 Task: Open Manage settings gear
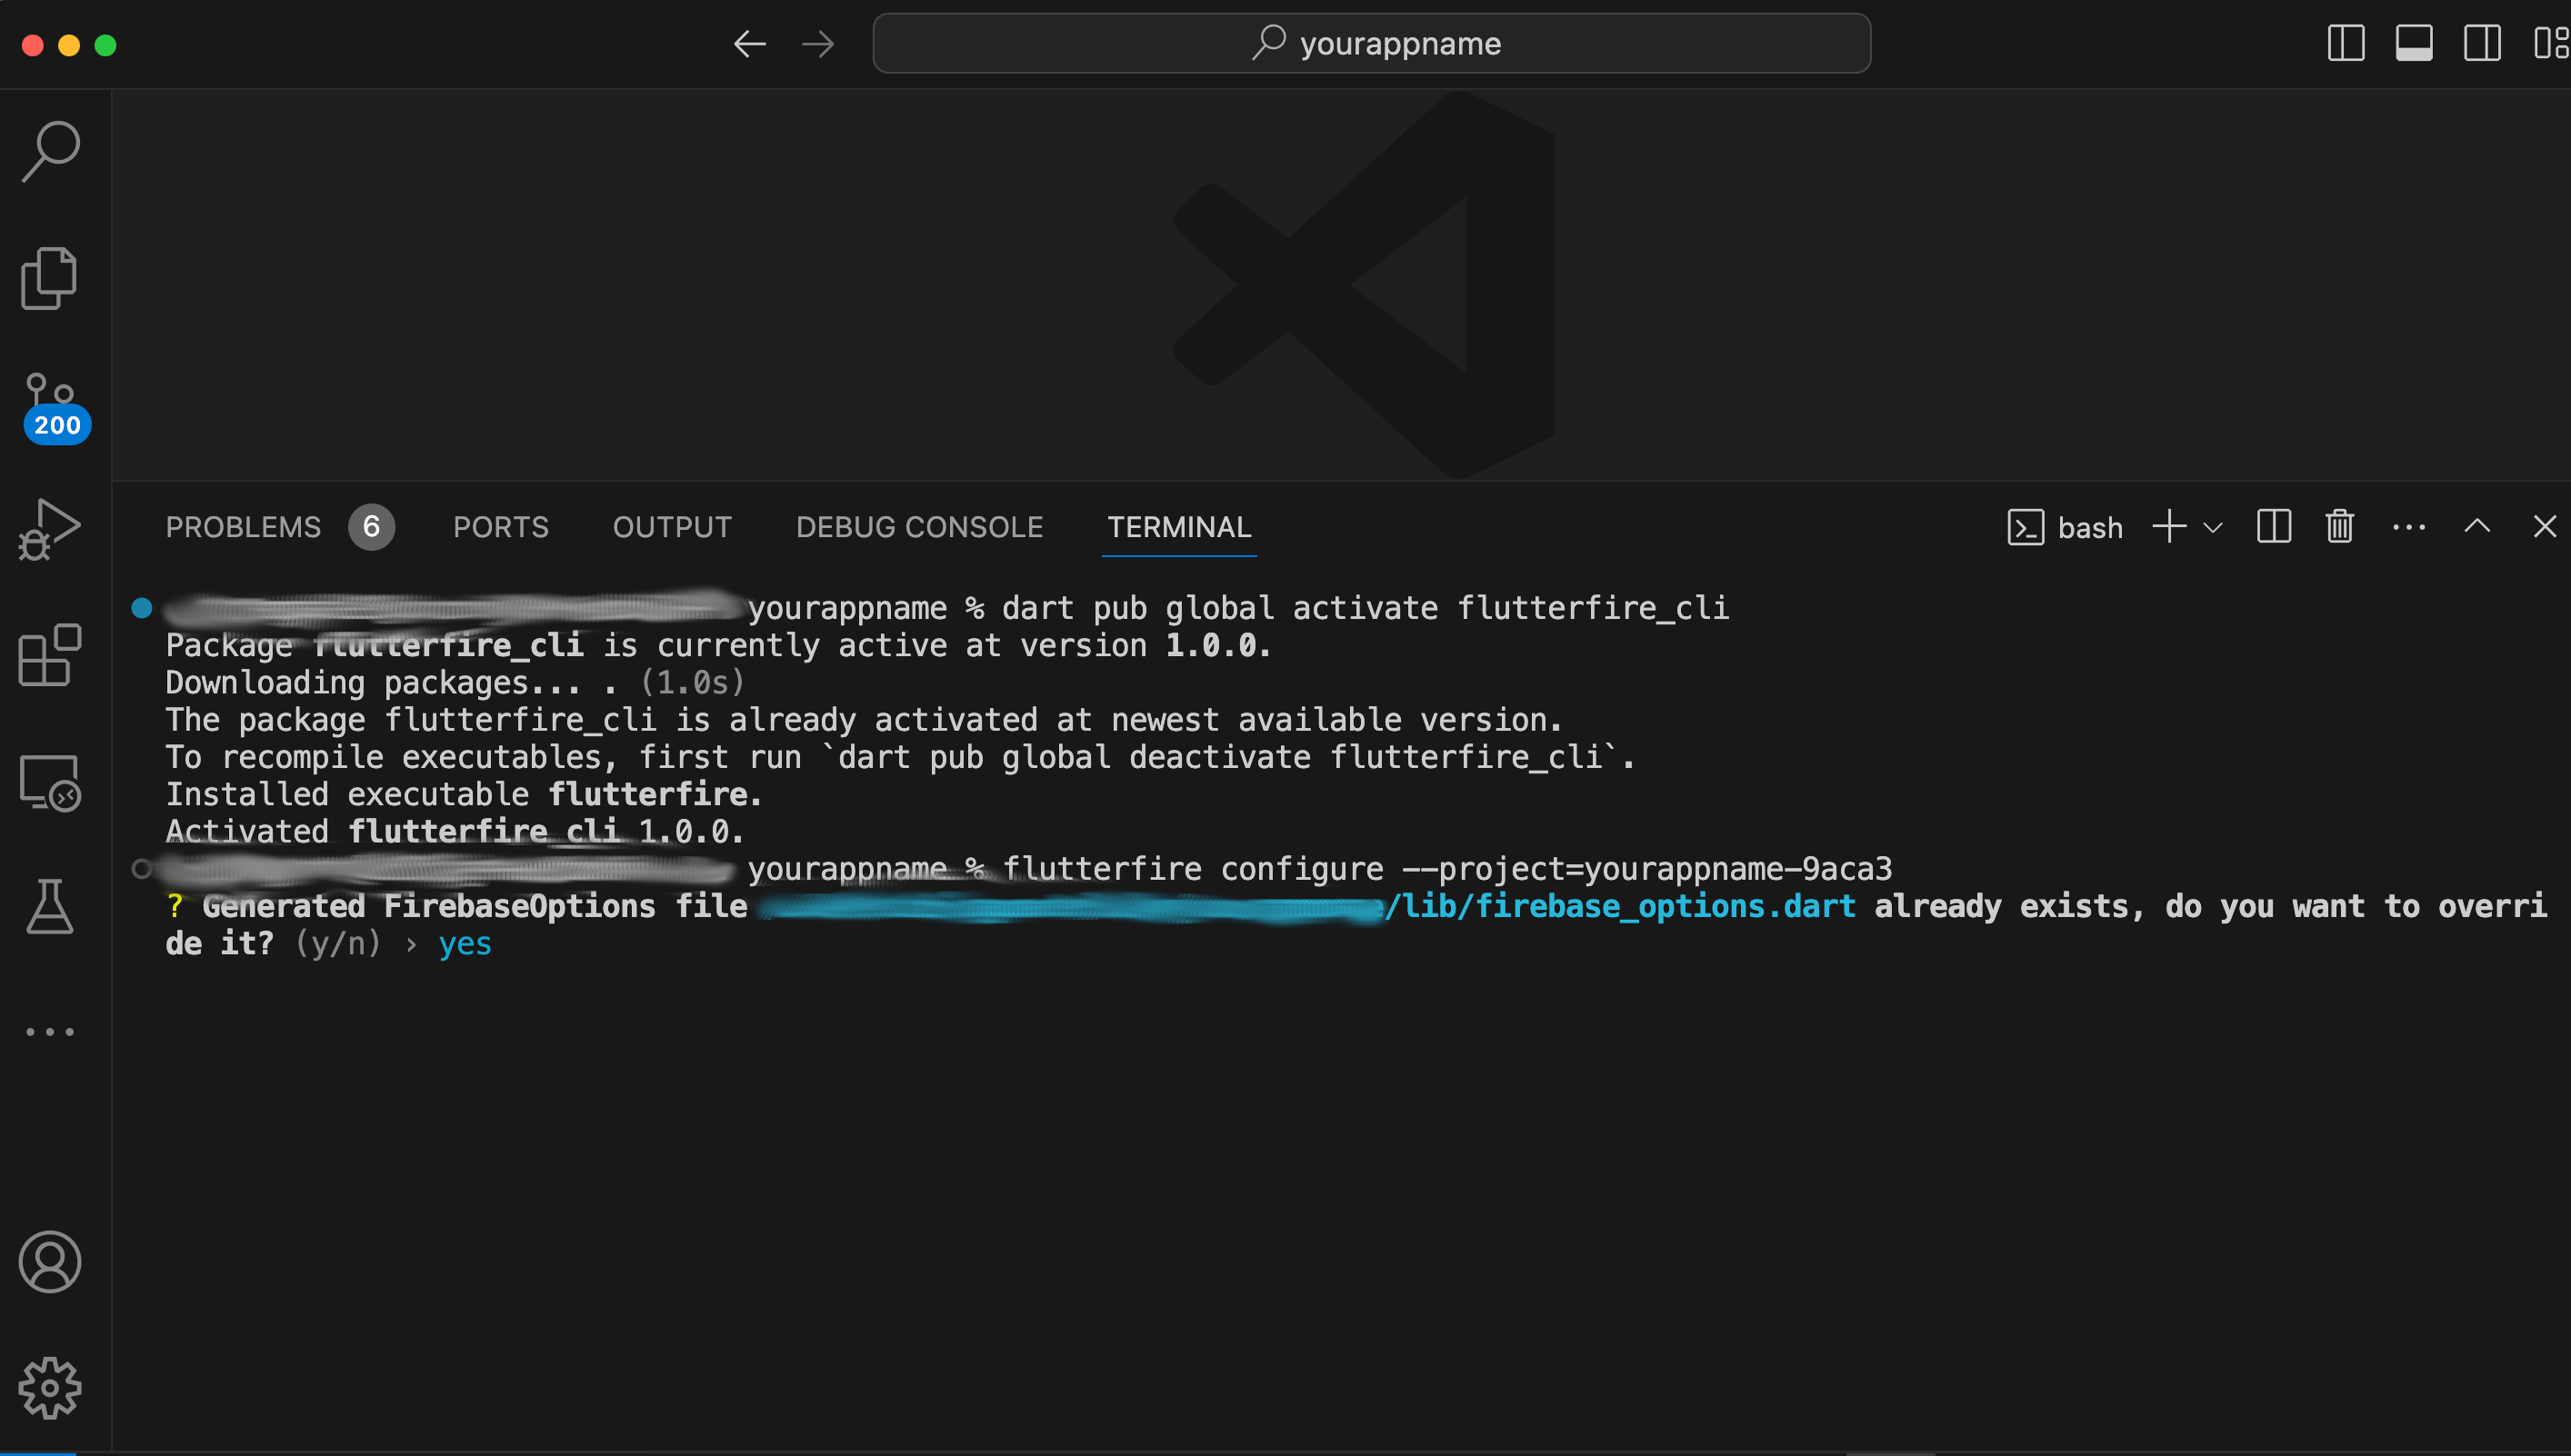(49, 1388)
